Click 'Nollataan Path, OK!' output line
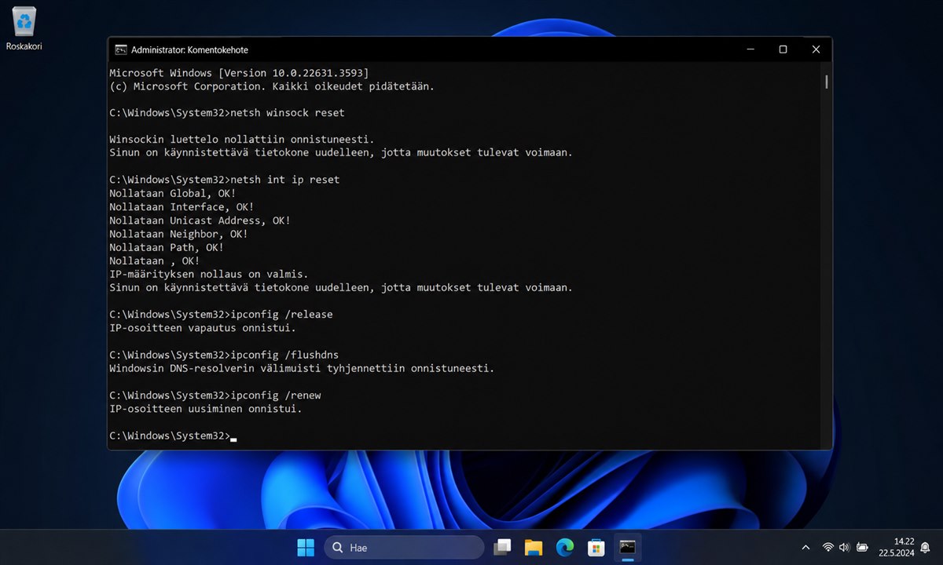Viewport: 943px width, 565px height. click(x=167, y=247)
